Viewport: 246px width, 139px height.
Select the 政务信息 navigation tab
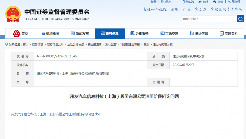tap(110, 34)
